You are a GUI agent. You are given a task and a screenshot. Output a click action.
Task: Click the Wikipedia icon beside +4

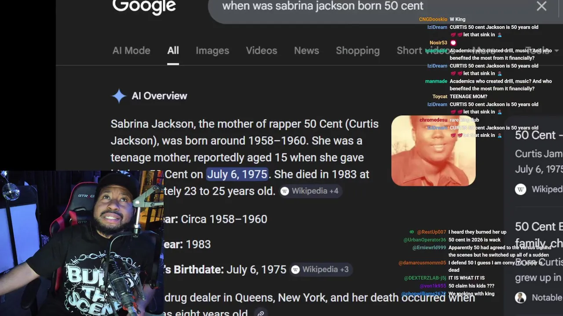pos(285,191)
